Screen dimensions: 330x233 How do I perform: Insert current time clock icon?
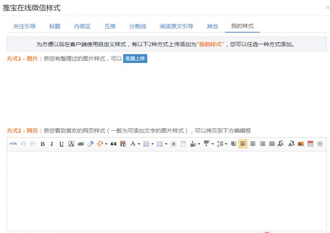(x=320, y=144)
